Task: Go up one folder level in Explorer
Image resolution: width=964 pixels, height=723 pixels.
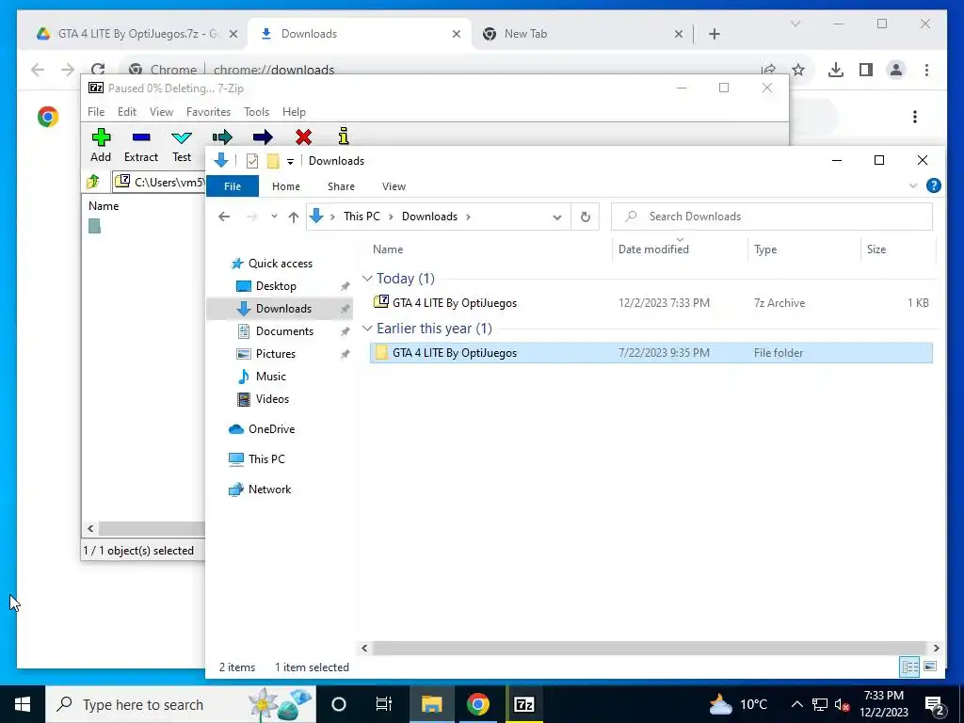Action: pyautogui.click(x=294, y=217)
